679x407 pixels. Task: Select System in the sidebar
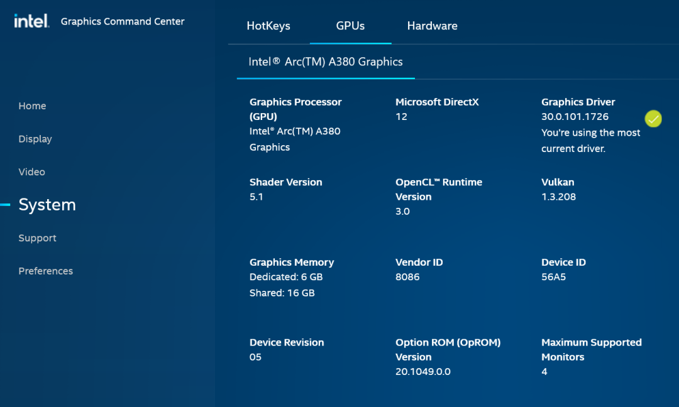47,205
